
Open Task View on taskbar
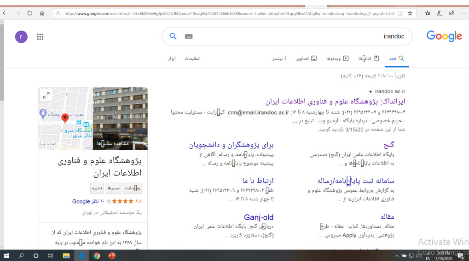click(51, 255)
